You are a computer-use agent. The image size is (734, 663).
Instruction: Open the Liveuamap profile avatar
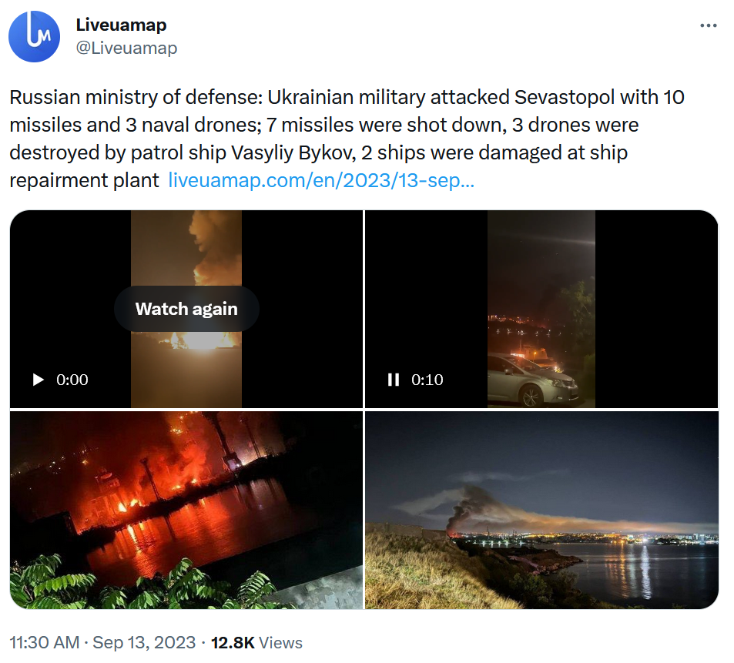pos(34,36)
